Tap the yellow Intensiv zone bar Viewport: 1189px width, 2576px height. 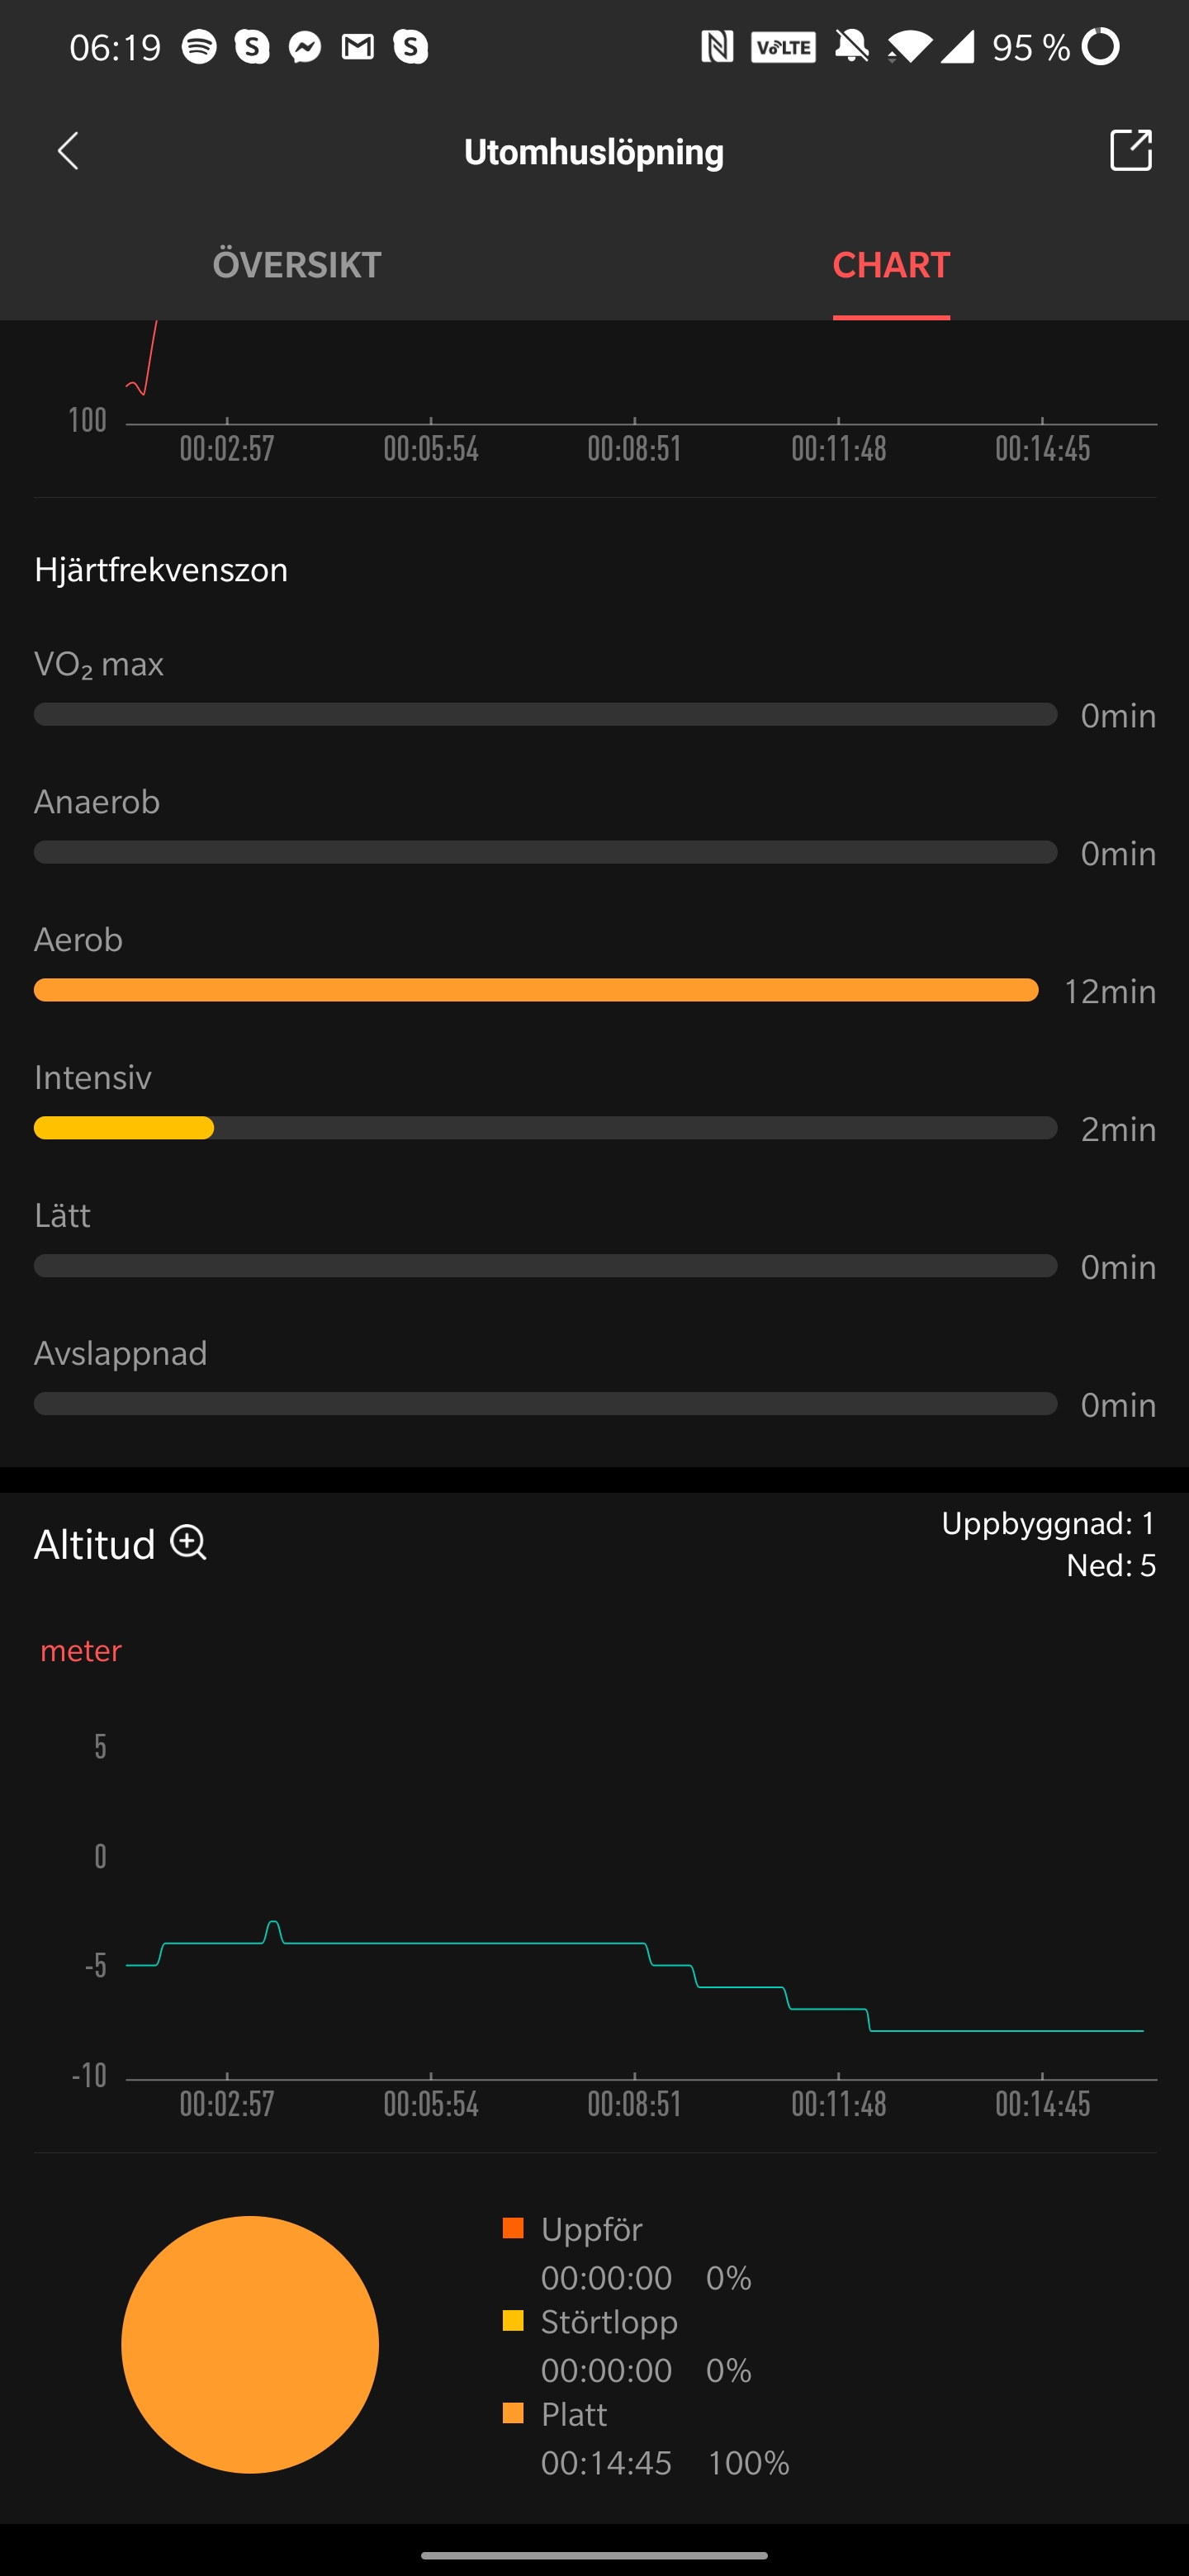point(124,1128)
